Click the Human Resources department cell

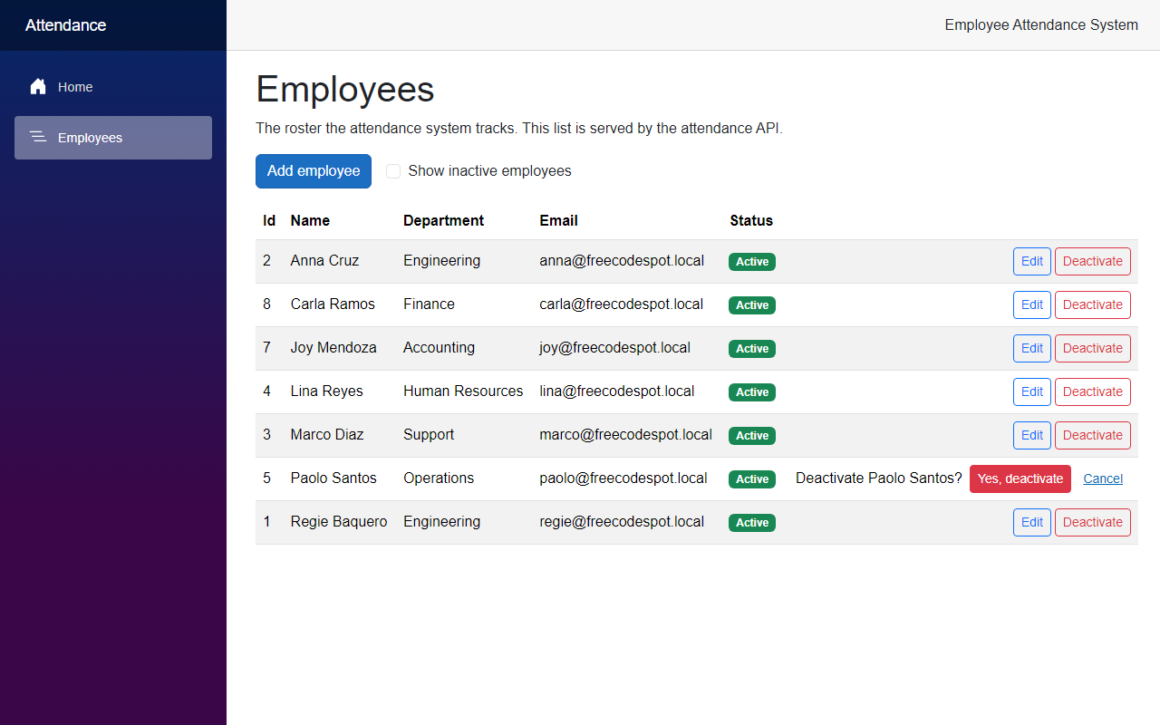[463, 391]
